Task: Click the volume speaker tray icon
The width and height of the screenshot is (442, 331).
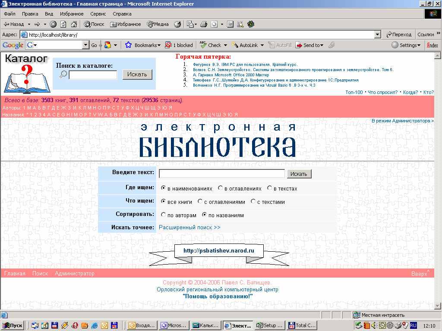Action: [x=374, y=325]
